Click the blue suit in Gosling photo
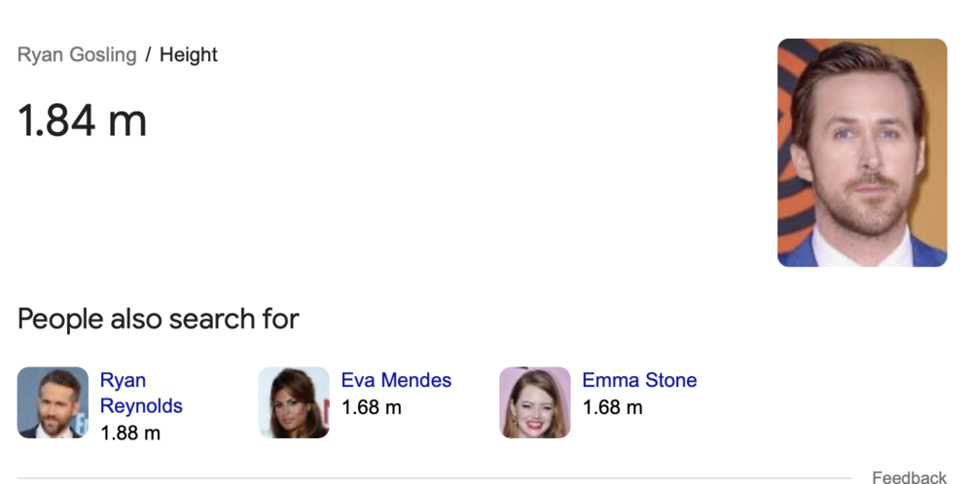The image size is (973, 484). (801, 253)
